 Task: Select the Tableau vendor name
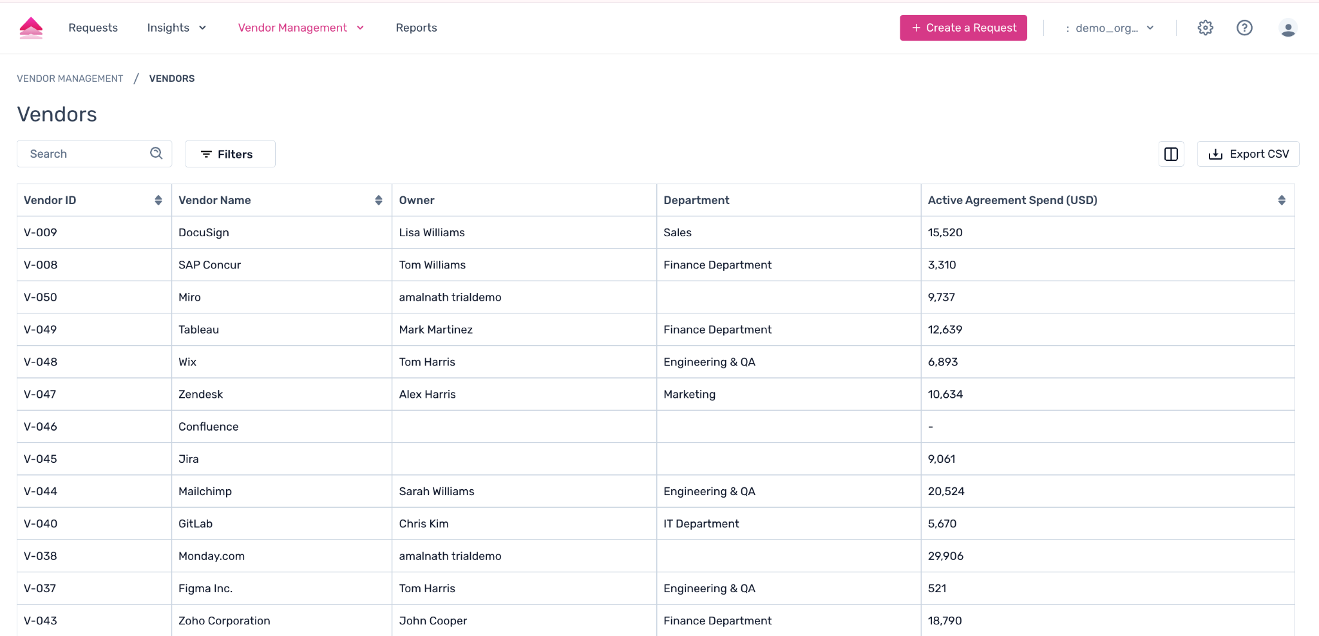[198, 330]
